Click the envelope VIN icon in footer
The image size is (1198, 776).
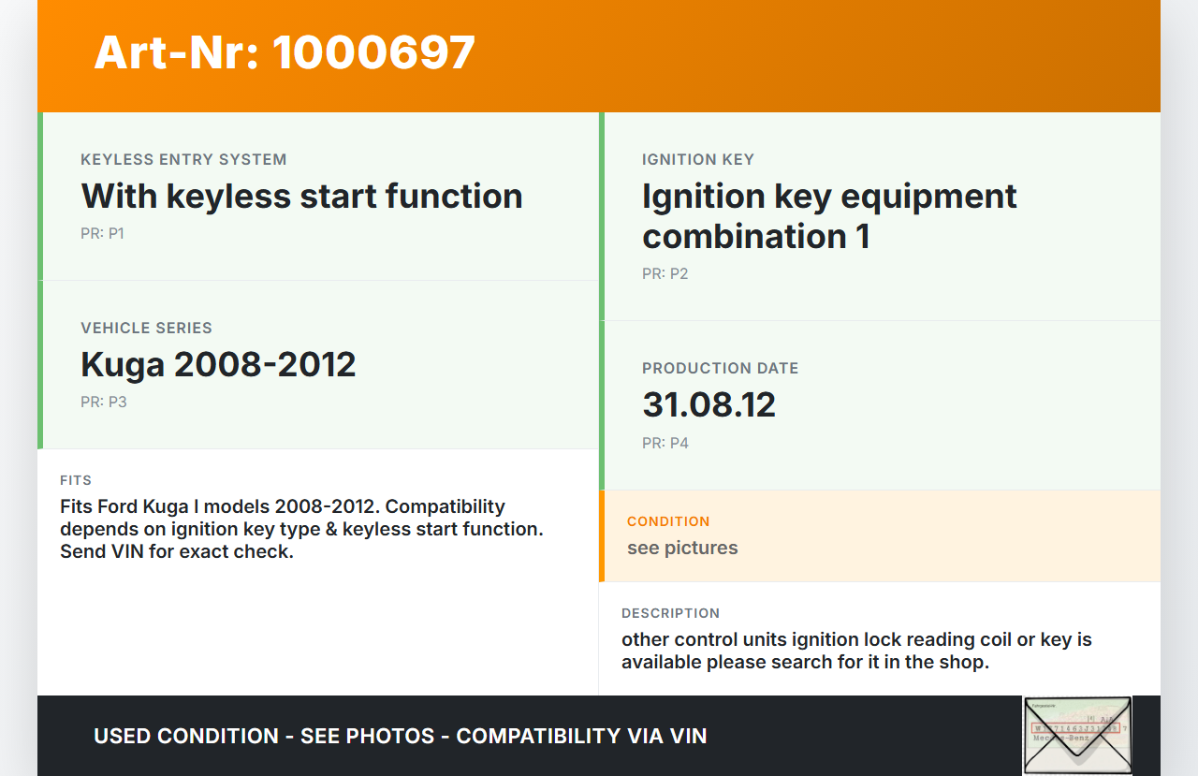[1076, 735]
